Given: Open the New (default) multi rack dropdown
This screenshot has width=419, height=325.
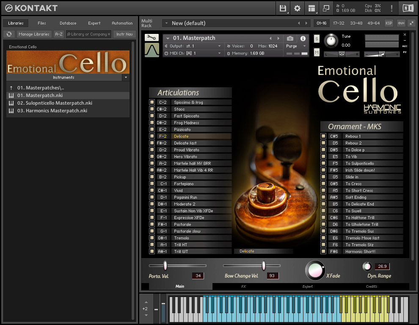Looking at the screenshot, I should pyautogui.click(x=167, y=23).
